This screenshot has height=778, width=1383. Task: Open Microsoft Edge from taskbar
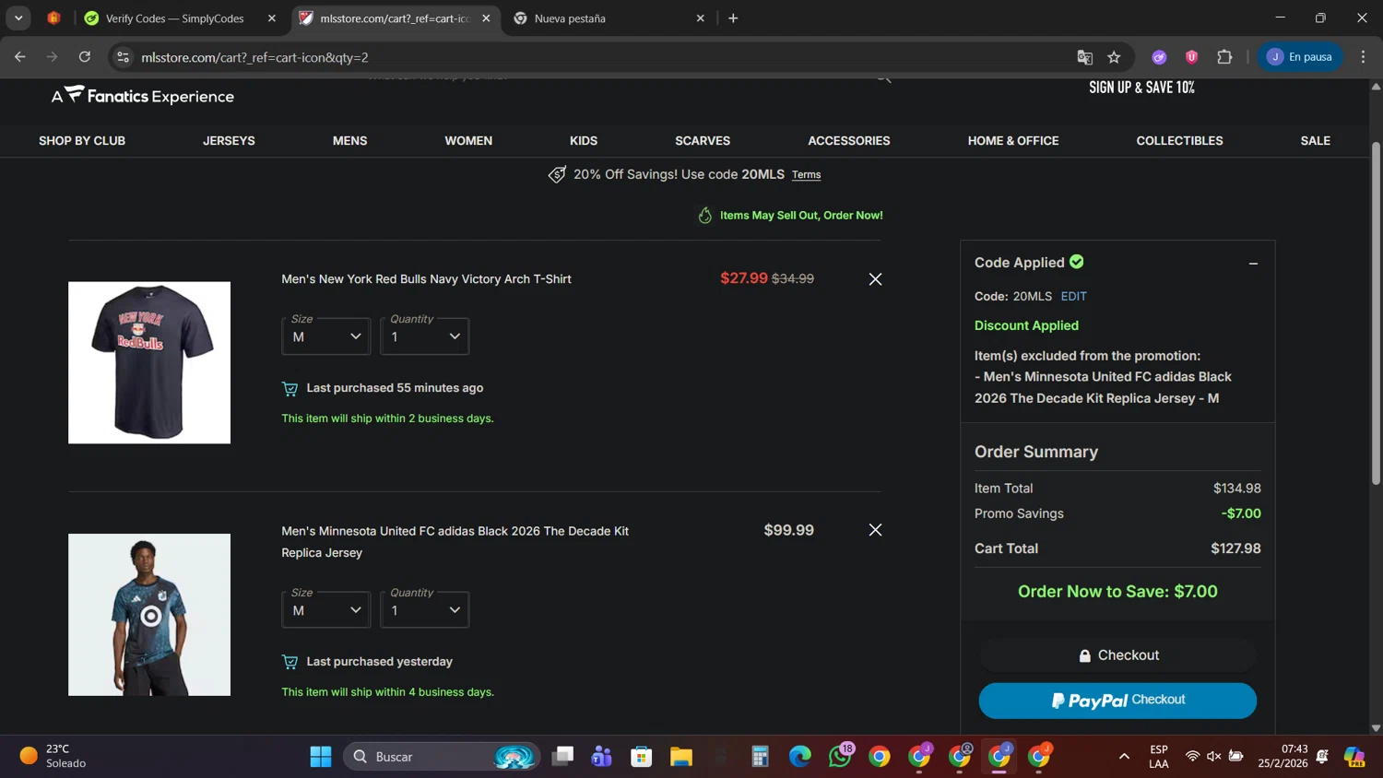click(800, 757)
